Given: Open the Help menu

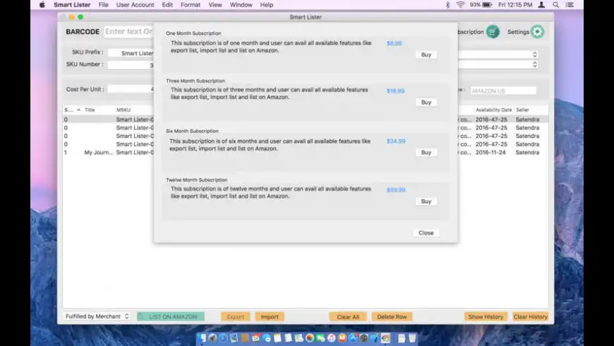Looking at the screenshot, I should click(x=267, y=5).
